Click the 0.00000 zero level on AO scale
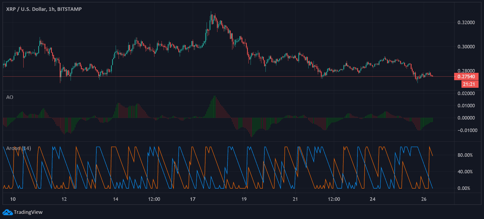Screen dimensions: 484x219 click(x=466, y=118)
